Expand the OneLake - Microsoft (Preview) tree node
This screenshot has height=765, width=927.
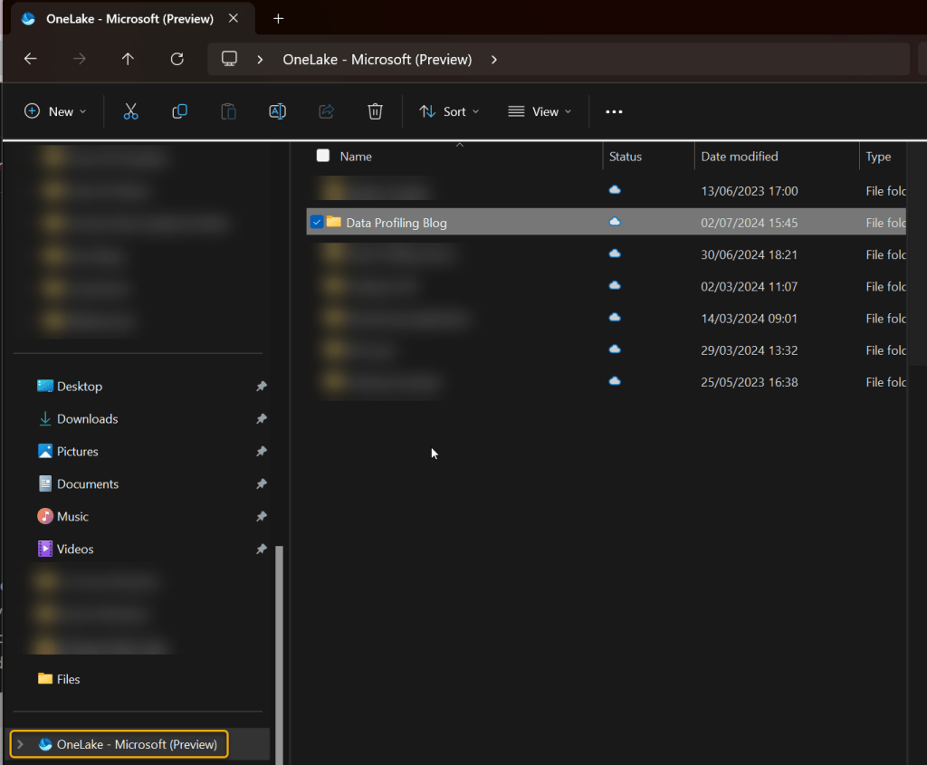click(x=21, y=744)
